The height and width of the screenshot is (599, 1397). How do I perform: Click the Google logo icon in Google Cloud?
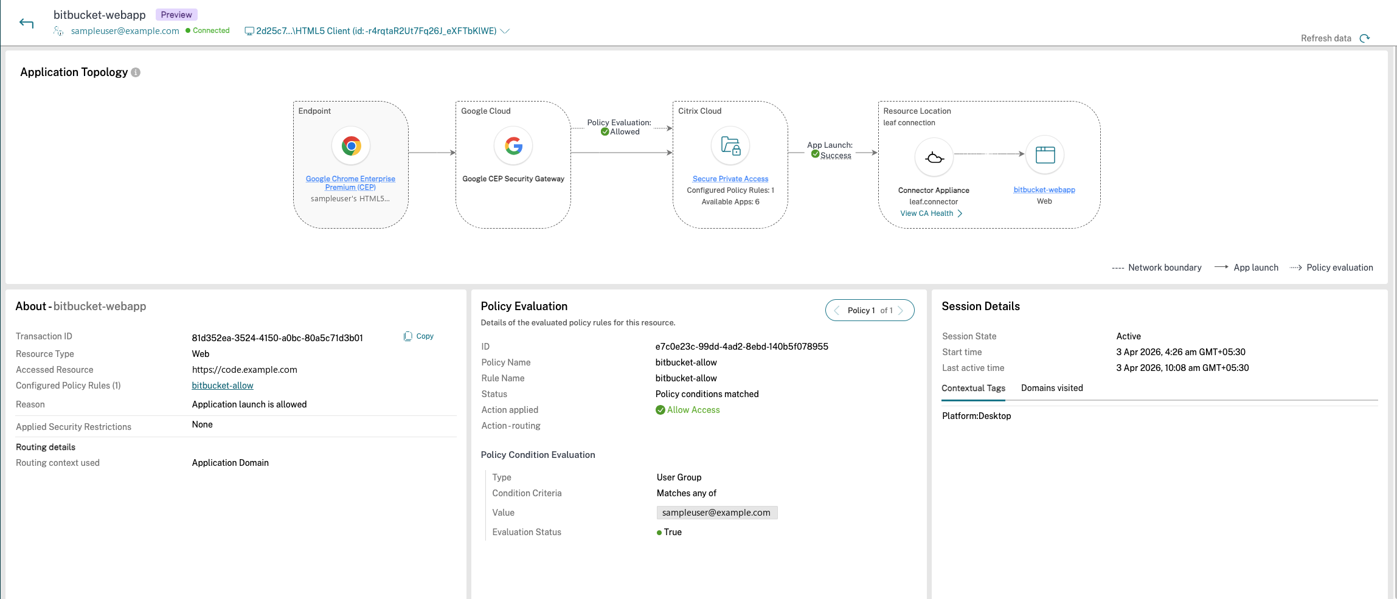513,146
